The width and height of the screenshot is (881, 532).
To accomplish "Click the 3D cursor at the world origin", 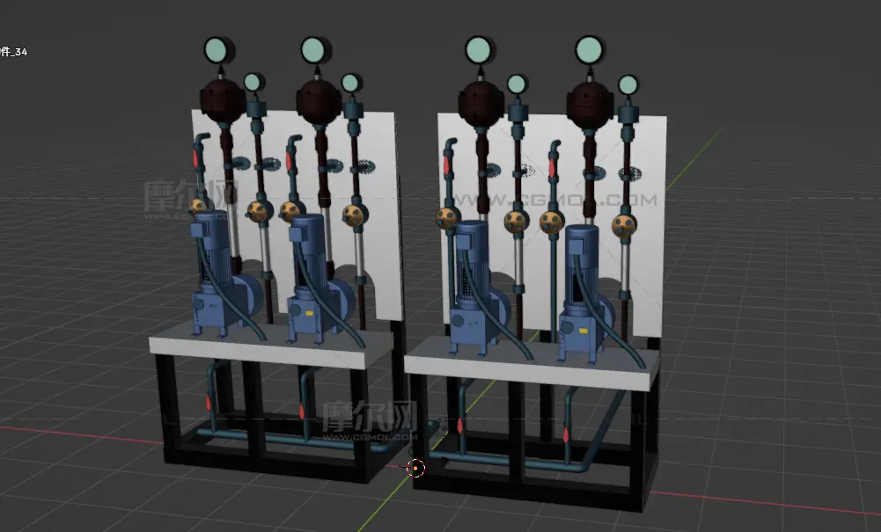I will 416,468.
